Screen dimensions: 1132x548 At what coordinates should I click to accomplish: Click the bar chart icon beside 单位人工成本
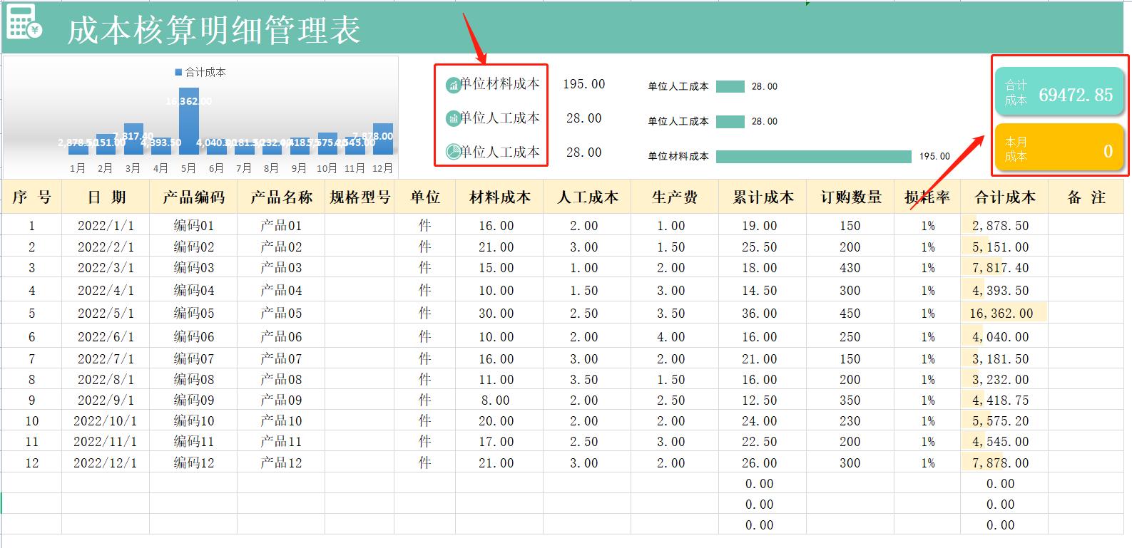click(x=453, y=118)
